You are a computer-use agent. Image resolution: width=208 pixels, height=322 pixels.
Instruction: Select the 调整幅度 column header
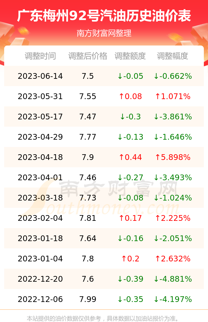pos(173,56)
